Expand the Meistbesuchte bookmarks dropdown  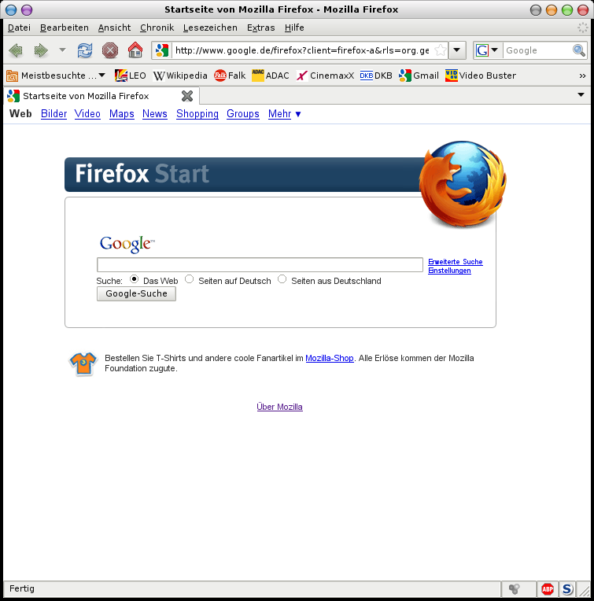click(56, 76)
